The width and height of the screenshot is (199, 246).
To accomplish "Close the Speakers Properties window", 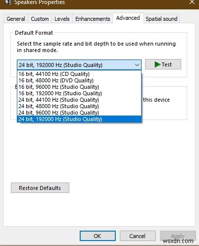I will (x=192, y=2).
